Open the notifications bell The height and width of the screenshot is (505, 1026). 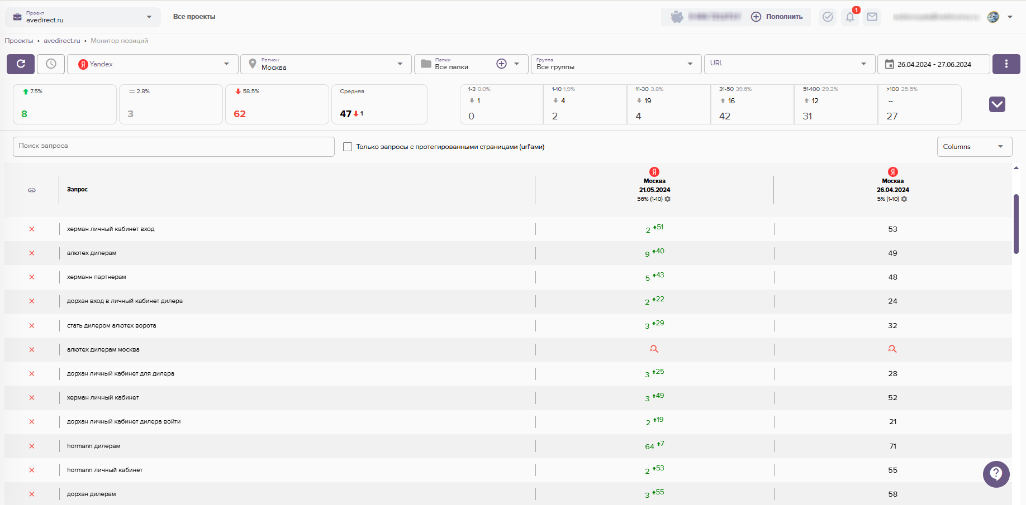coord(849,17)
